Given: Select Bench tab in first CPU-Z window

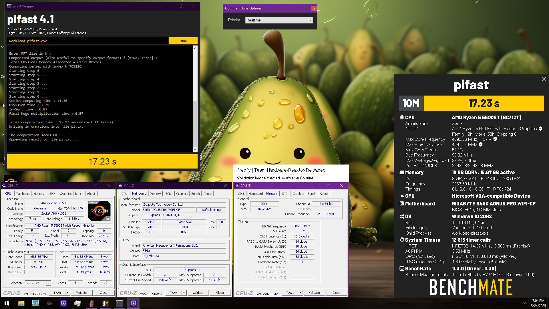Looking at the screenshot, I should pos(79,194).
